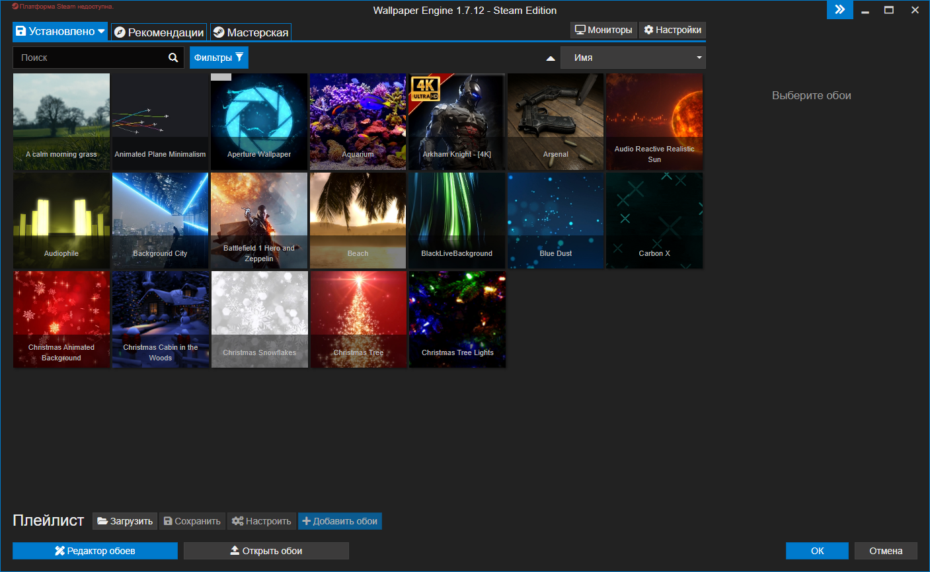The width and height of the screenshot is (930, 572).
Task: Select 'Animated Plane Minimalism' wallpaper
Action: [x=160, y=122]
